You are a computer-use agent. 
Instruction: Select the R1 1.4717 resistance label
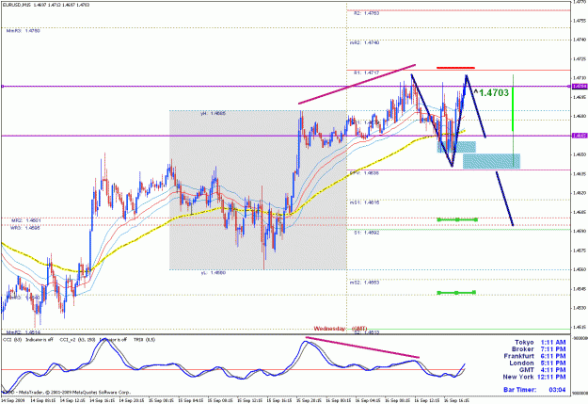(366, 73)
